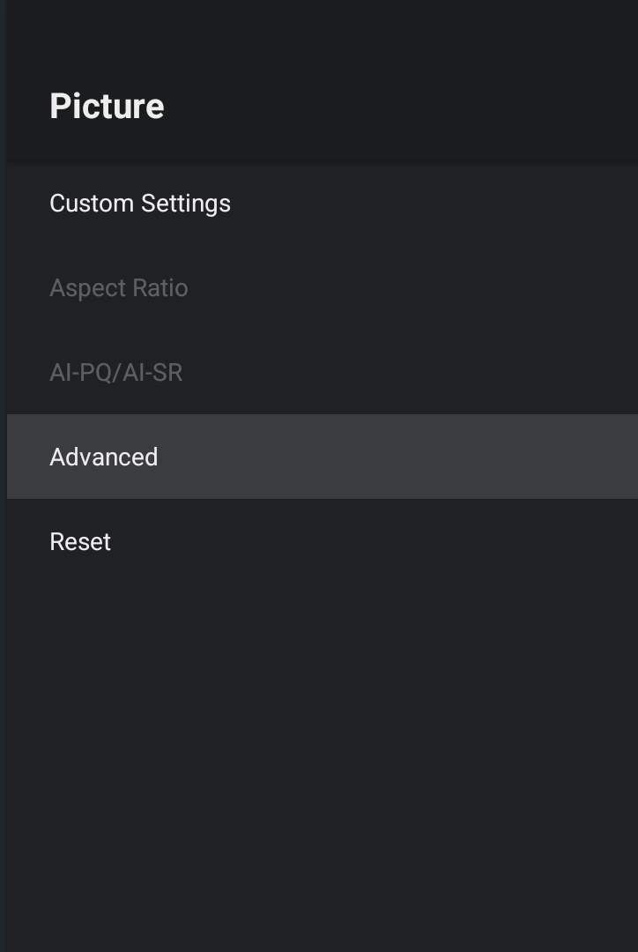Expand the Custom Settings submenu
The image size is (638, 952).
pos(140,203)
